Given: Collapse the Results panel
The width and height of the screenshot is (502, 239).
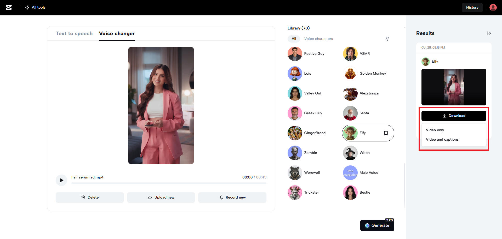Looking at the screenshot, I should click(489, 33).
